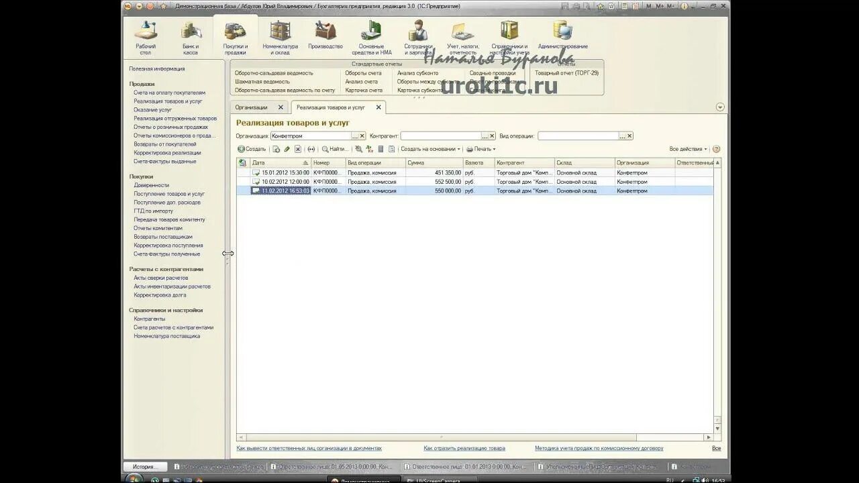Click the Windows Start button

click(134, 479)
